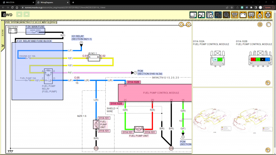Click the ground ring terminal icon

260,15
